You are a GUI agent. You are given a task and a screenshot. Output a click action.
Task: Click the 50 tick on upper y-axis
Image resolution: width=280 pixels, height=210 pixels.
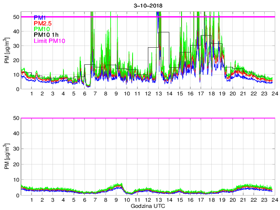[x=16, y=17]
